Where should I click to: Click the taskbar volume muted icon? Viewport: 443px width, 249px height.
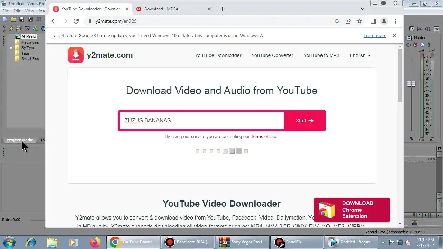408,242
